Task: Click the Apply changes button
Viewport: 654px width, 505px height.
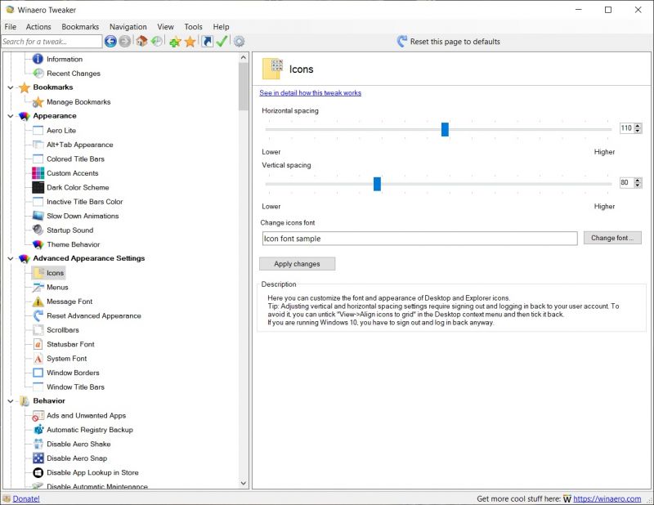Action: click(x=297, y=264)
